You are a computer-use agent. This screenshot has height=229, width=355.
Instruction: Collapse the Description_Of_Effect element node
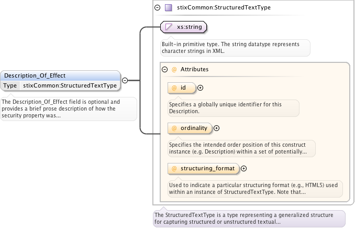[125, 81]
